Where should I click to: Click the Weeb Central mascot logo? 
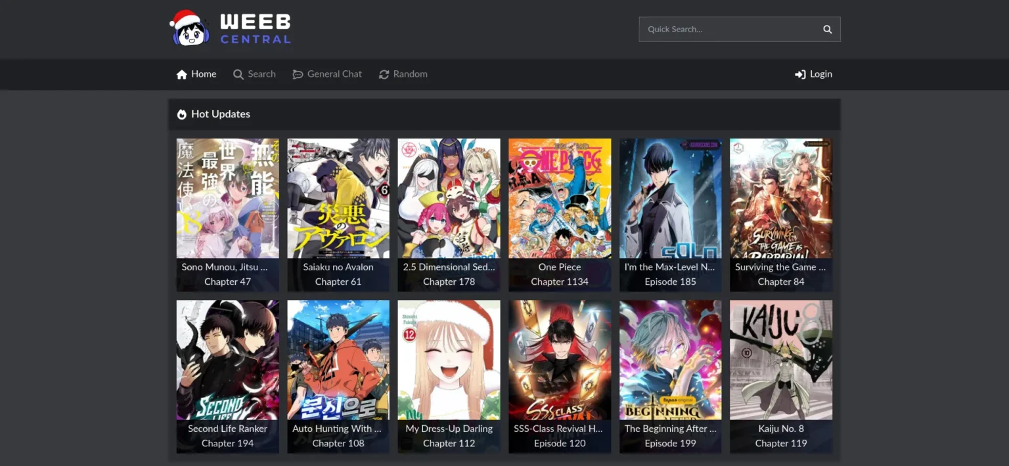point(190,28)
